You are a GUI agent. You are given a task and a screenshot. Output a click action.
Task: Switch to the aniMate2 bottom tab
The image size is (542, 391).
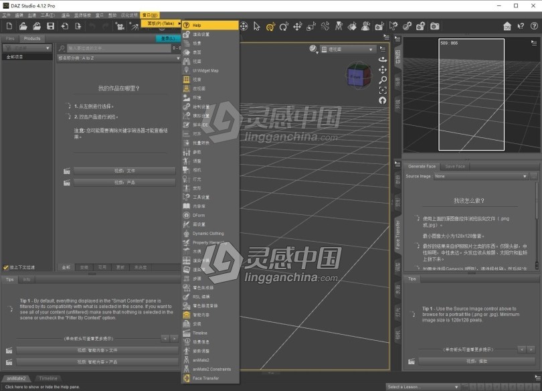(x=16, y=378)
